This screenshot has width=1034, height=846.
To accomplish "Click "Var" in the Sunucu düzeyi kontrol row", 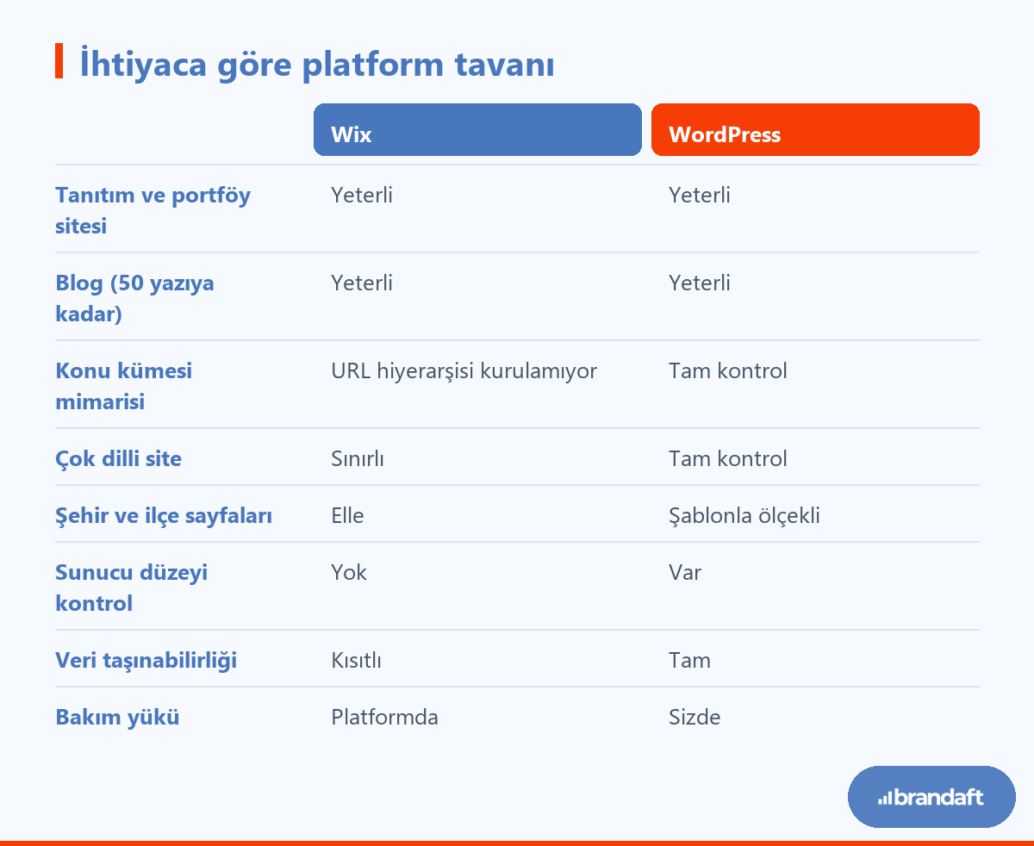I will click(x=685, y=572).
